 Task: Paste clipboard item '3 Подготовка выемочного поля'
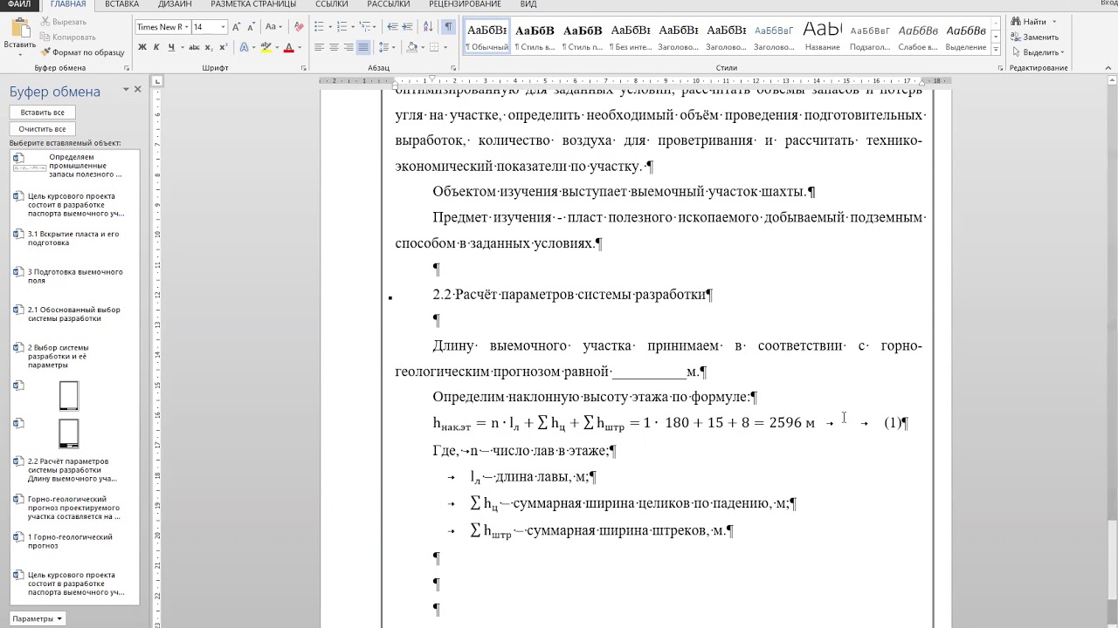point(74,276)
